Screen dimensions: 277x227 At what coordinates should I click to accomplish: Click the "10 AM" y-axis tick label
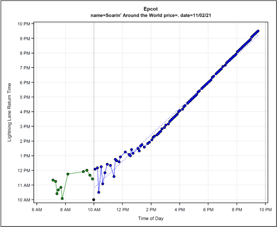(25, 200)
